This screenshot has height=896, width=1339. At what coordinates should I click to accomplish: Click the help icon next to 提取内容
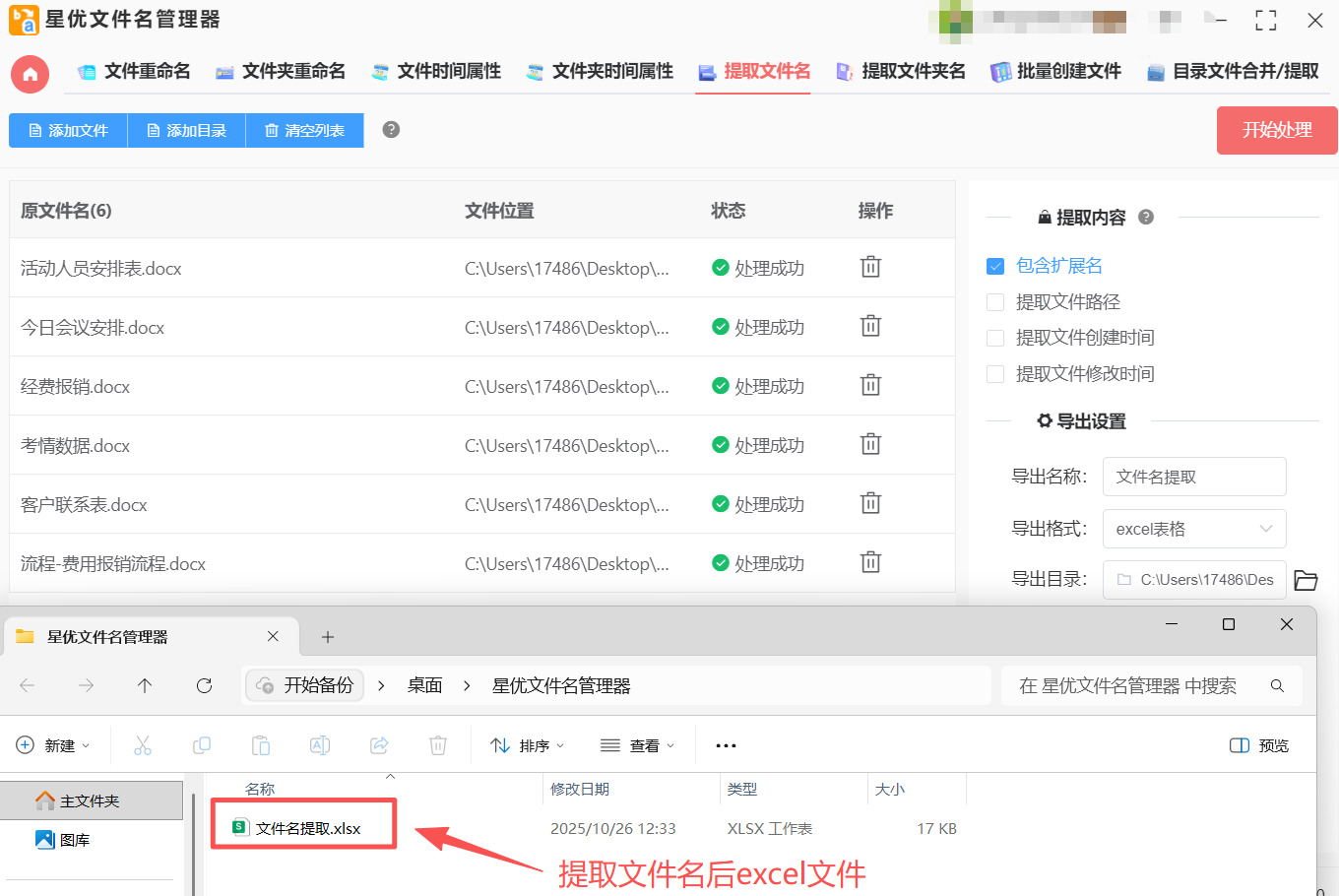coord(1146,218)
